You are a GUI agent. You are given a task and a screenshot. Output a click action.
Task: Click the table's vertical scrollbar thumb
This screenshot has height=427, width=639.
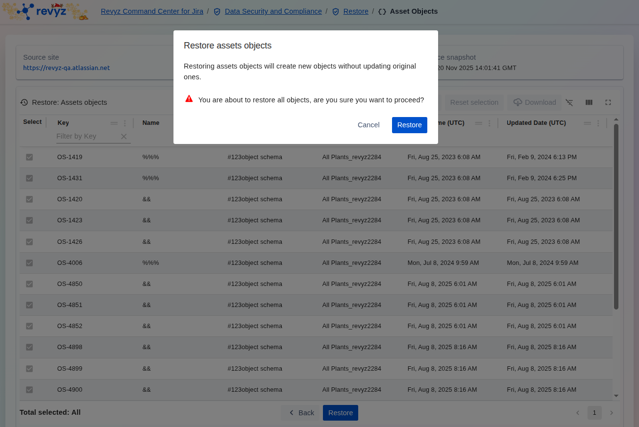click(x=616, y=215)
